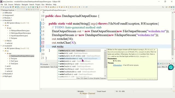This screenshot has width=175, height=98.
Task: Select writeDouble(double v) proposal
Action: point(79,72)
